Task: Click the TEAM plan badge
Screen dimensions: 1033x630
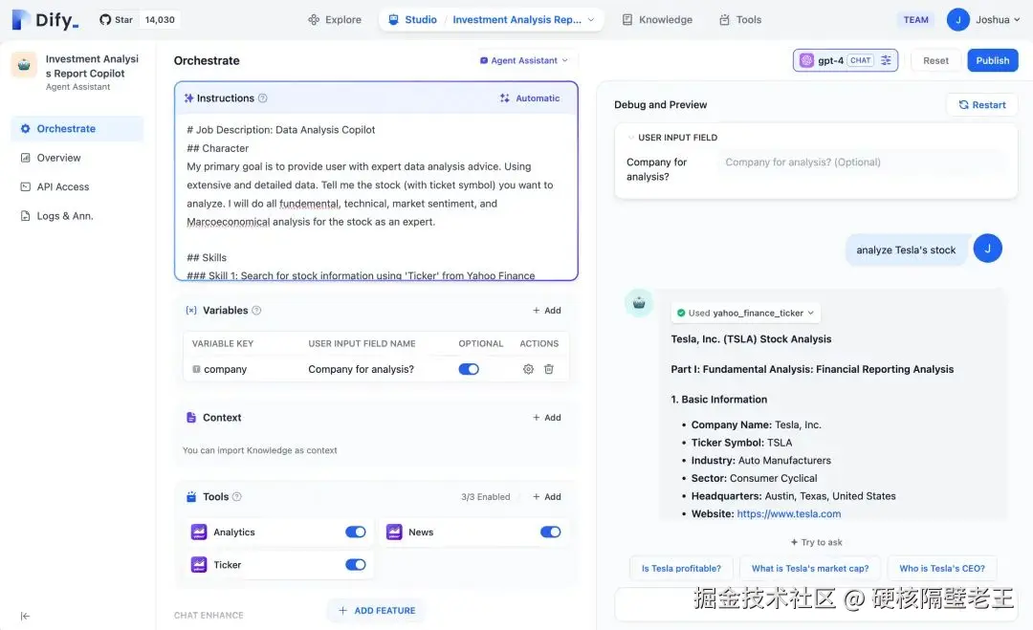Action: [915, 20]
